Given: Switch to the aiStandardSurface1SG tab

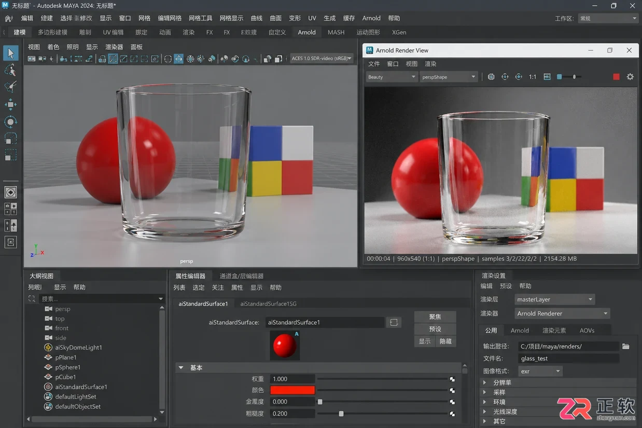Looking at the screenshot, I should [268, 303].
